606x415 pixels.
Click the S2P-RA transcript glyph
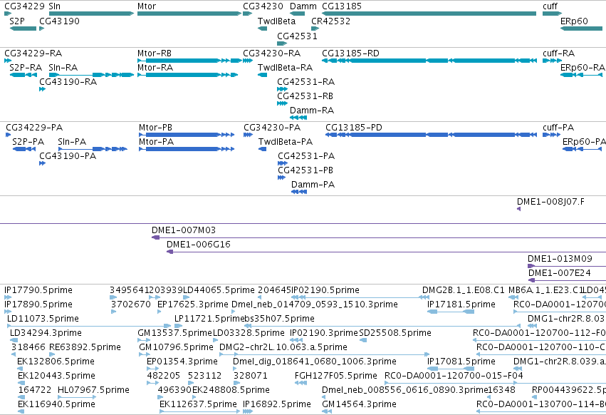23,75
